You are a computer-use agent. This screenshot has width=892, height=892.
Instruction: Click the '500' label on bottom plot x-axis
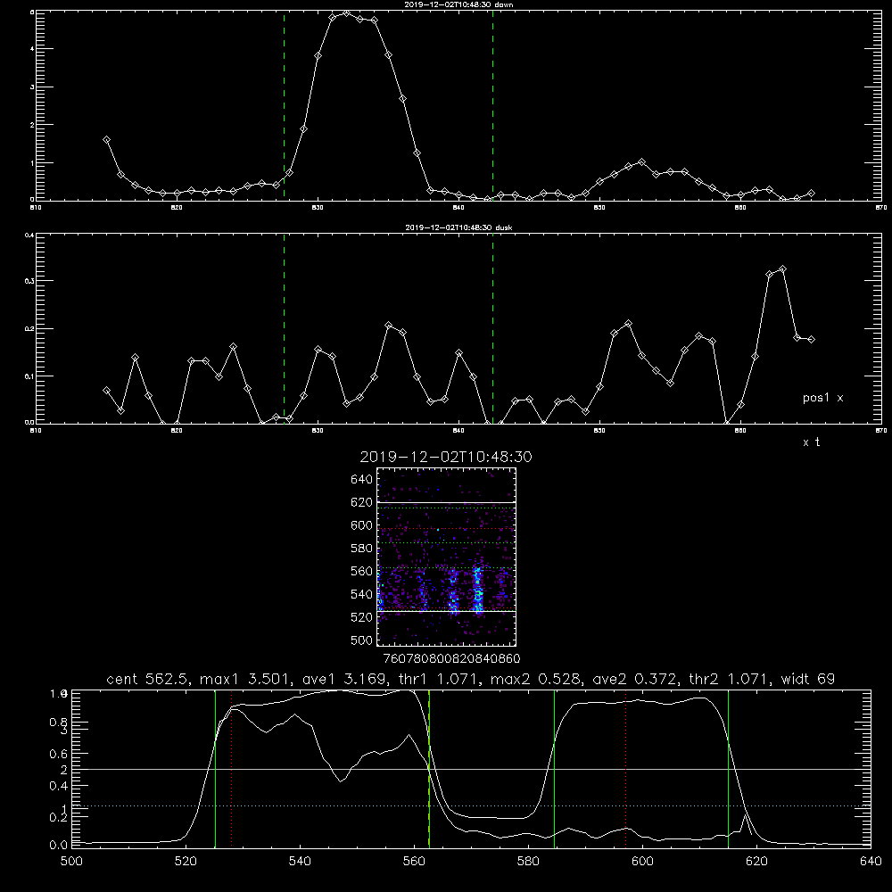(x=71, y=862)
